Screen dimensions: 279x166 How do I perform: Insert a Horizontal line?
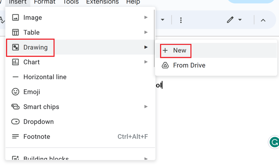[45, 77]
